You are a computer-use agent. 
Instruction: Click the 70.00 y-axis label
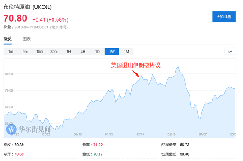[x=9, y=90]
